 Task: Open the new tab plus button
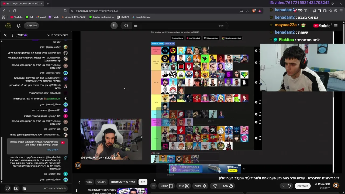click(x=48, y=4)
